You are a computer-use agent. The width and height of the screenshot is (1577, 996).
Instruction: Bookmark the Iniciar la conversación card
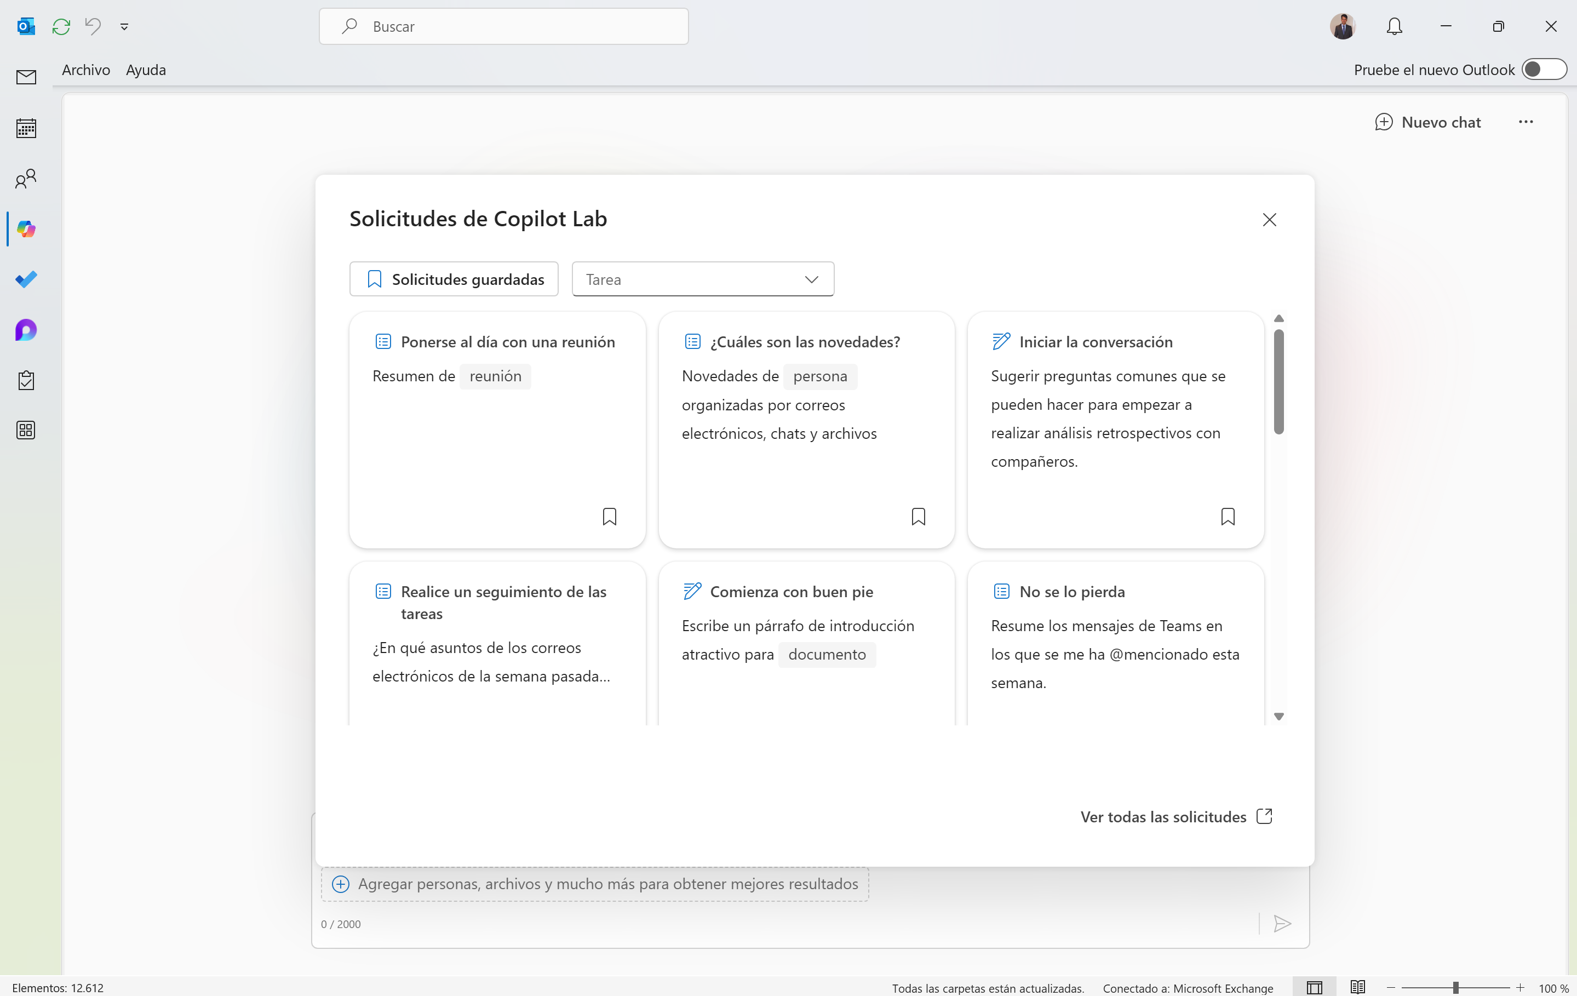coord(1228,517)
